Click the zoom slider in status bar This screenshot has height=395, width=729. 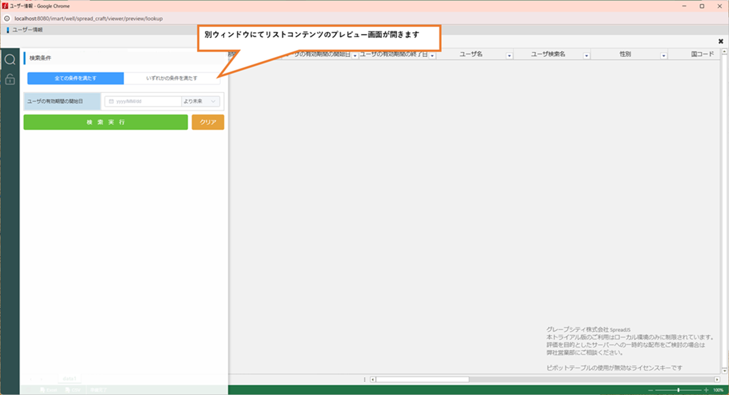point(678,390)
